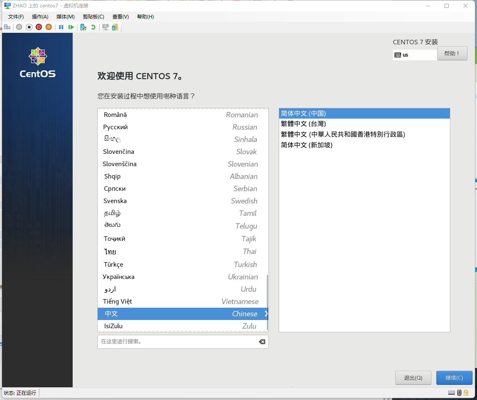Select Tiếng Việt Vietnamese language
This screenshot has height=400, width=477.
coord(182,302)
